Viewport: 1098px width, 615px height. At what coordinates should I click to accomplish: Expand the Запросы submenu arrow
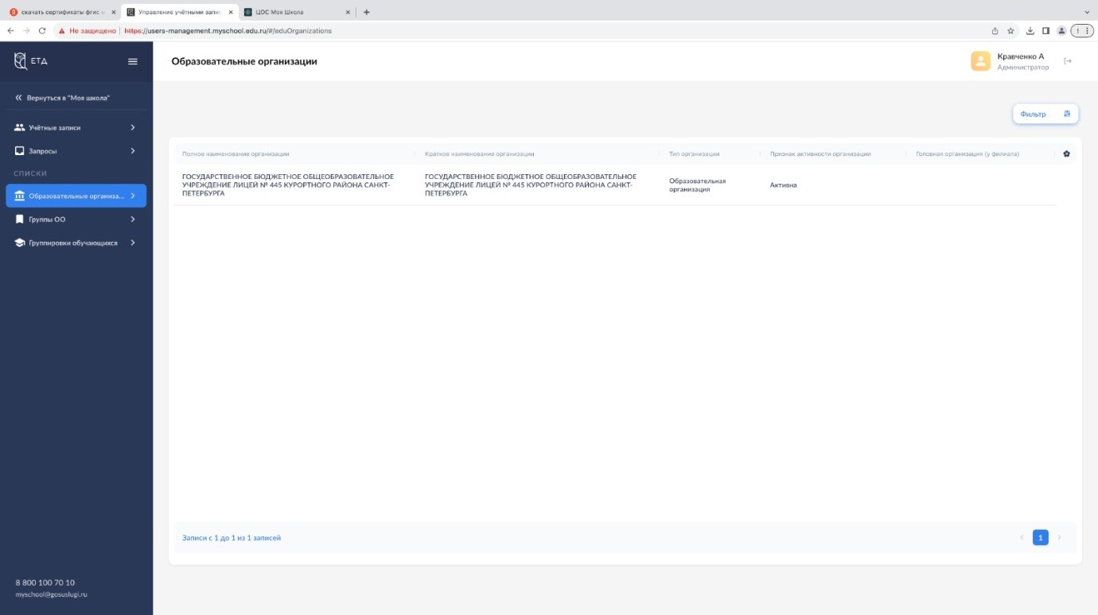pos(133,150)
